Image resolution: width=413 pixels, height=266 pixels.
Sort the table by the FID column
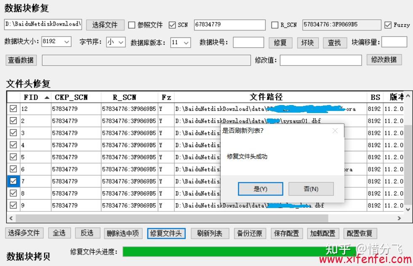coord(32,97)
